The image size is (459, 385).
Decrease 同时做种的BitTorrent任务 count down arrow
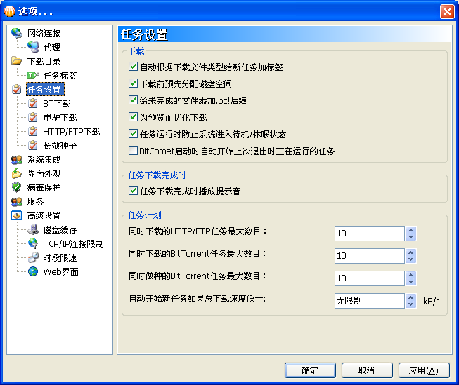click(410, 282)
